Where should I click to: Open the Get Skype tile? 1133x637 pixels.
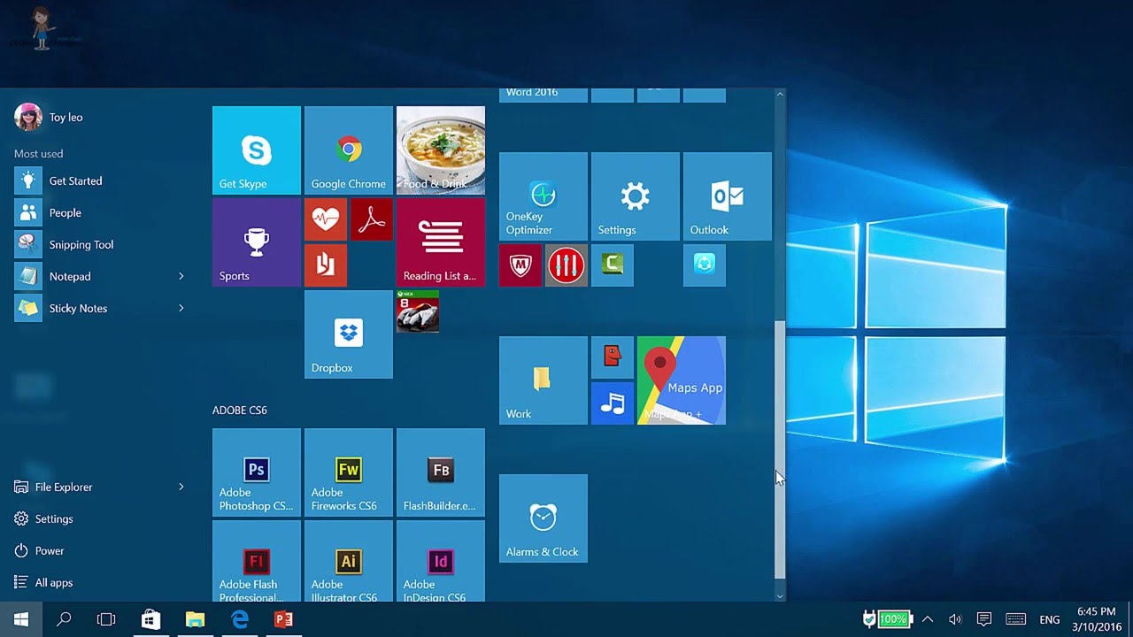pos(257,150)
